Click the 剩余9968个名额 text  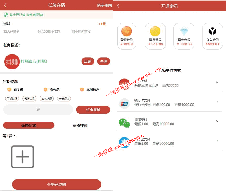(x=49, y=32)
